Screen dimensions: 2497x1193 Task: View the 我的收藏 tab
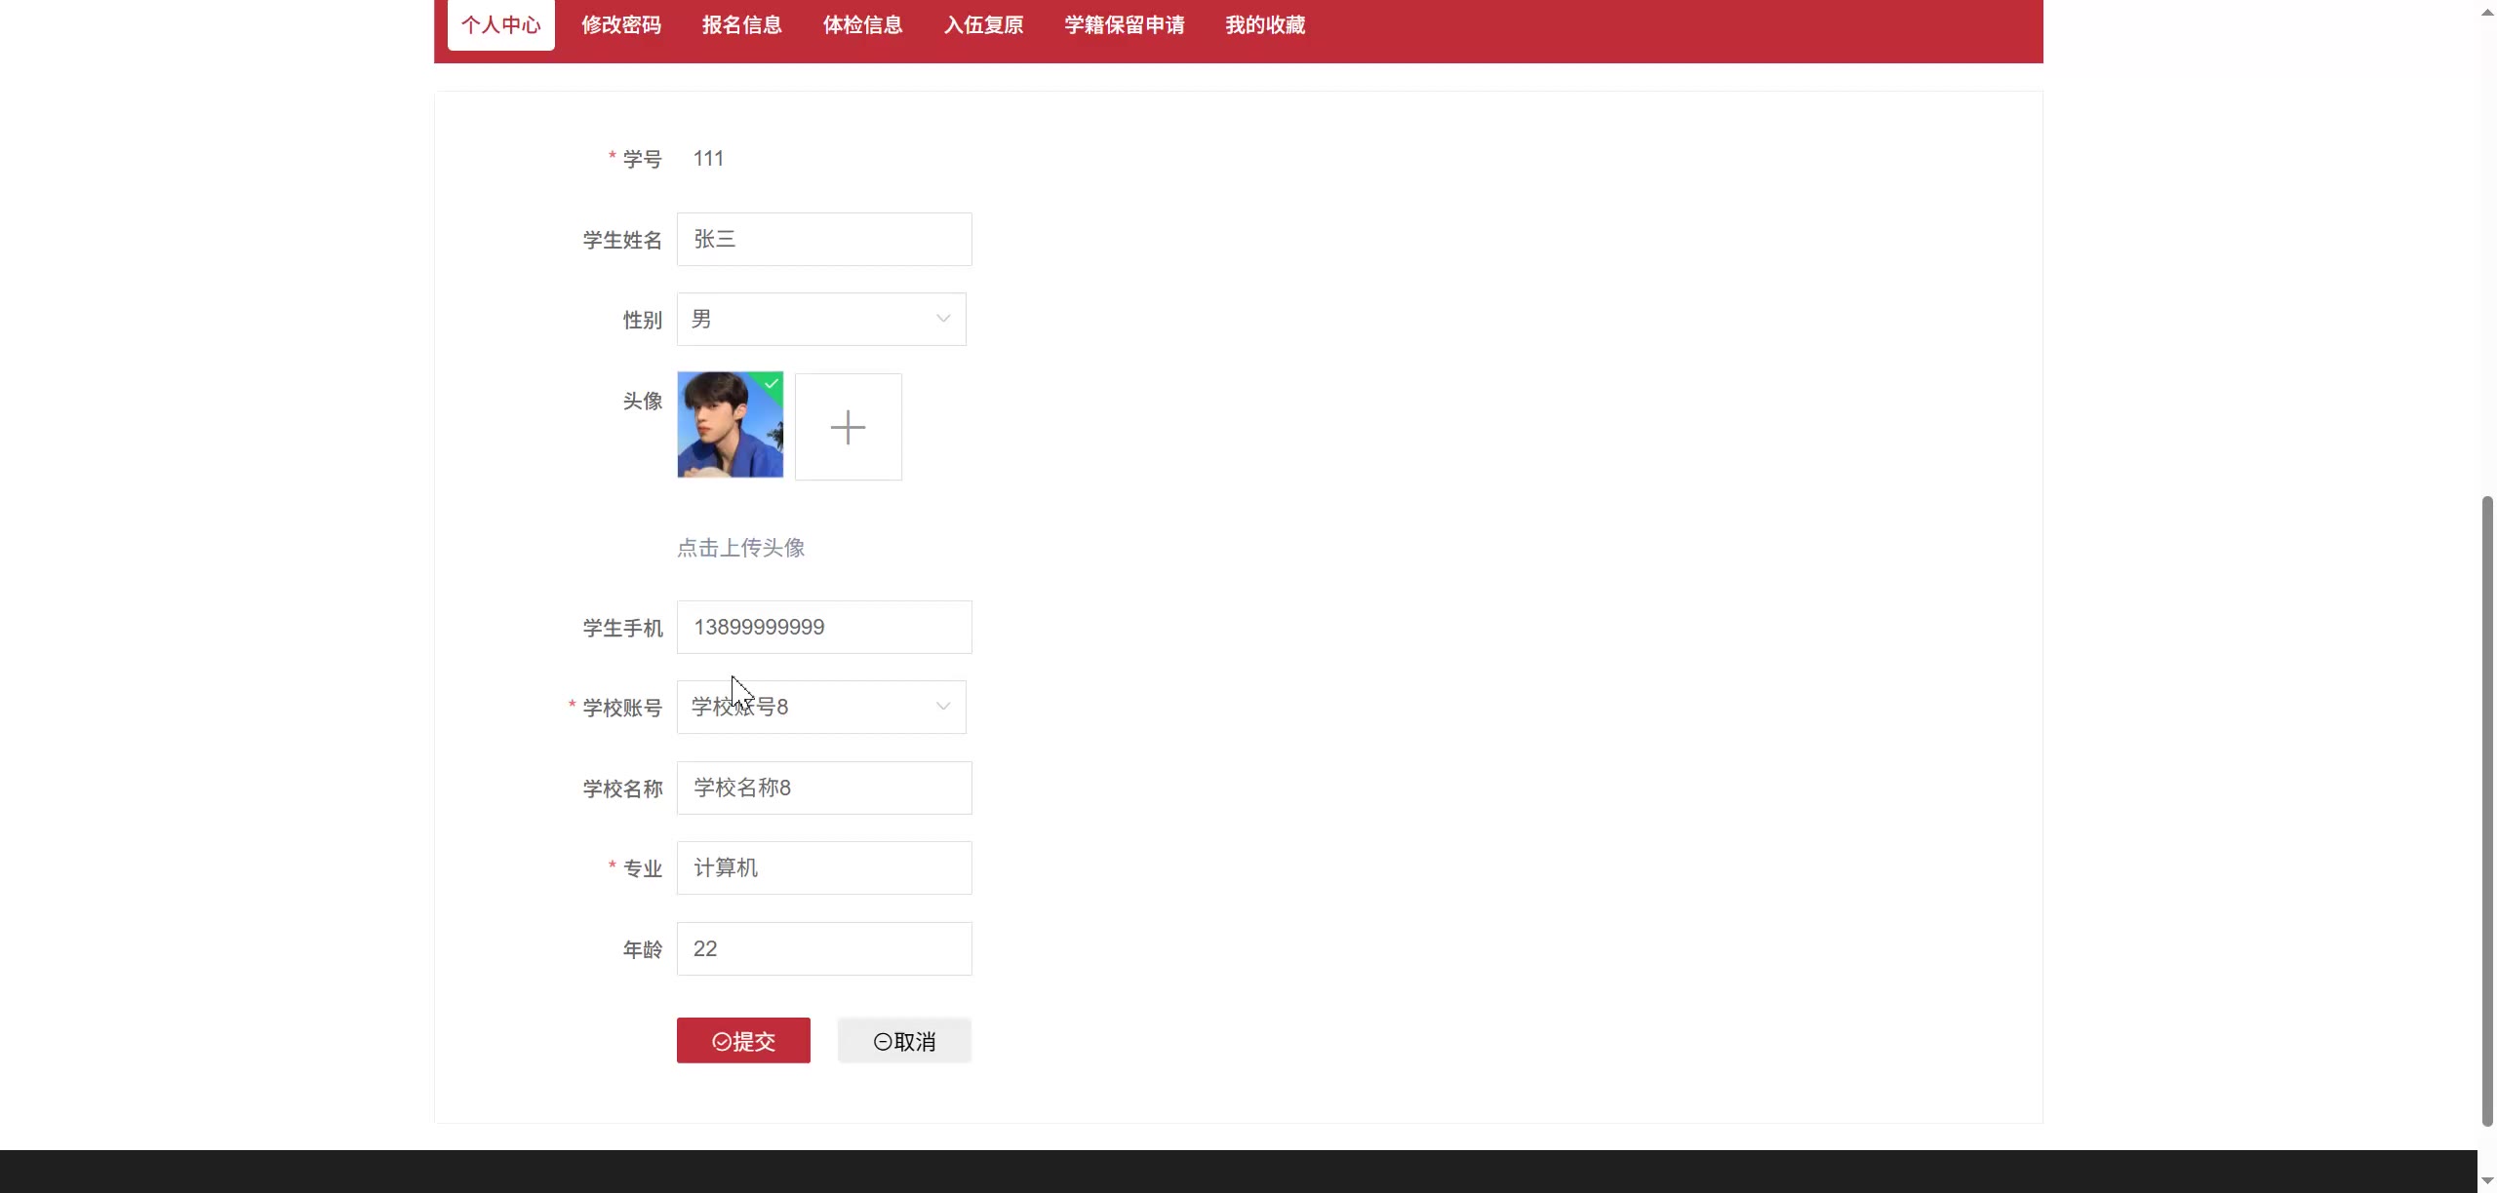1265,25
